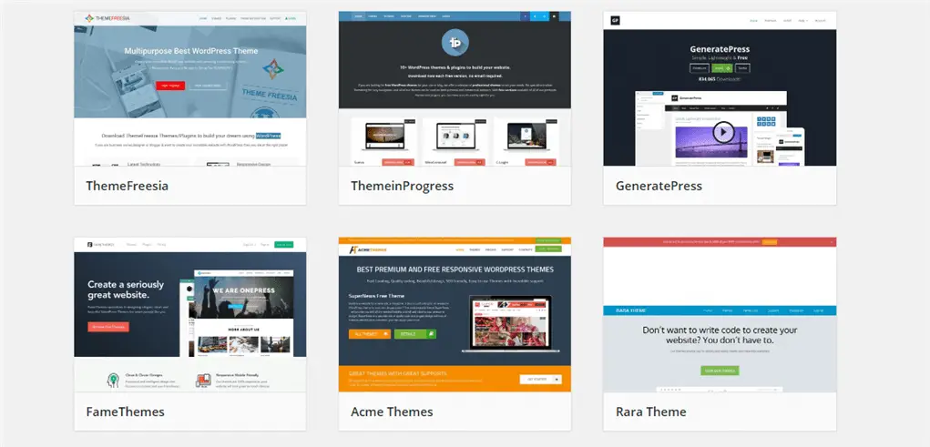Click the rightmost laptop thumbnail in ThemeinProgress preview
930x447 pixels.
coord(525,137)
